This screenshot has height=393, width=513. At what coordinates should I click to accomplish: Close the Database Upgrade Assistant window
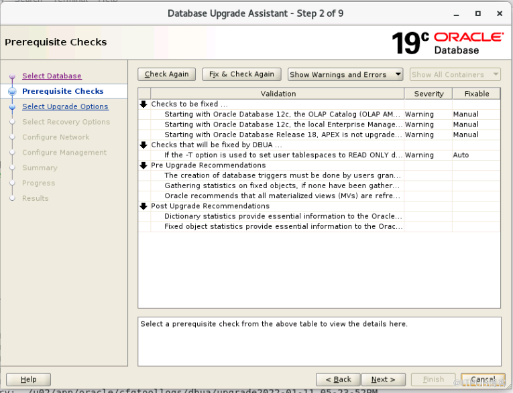tap(500, 13)
